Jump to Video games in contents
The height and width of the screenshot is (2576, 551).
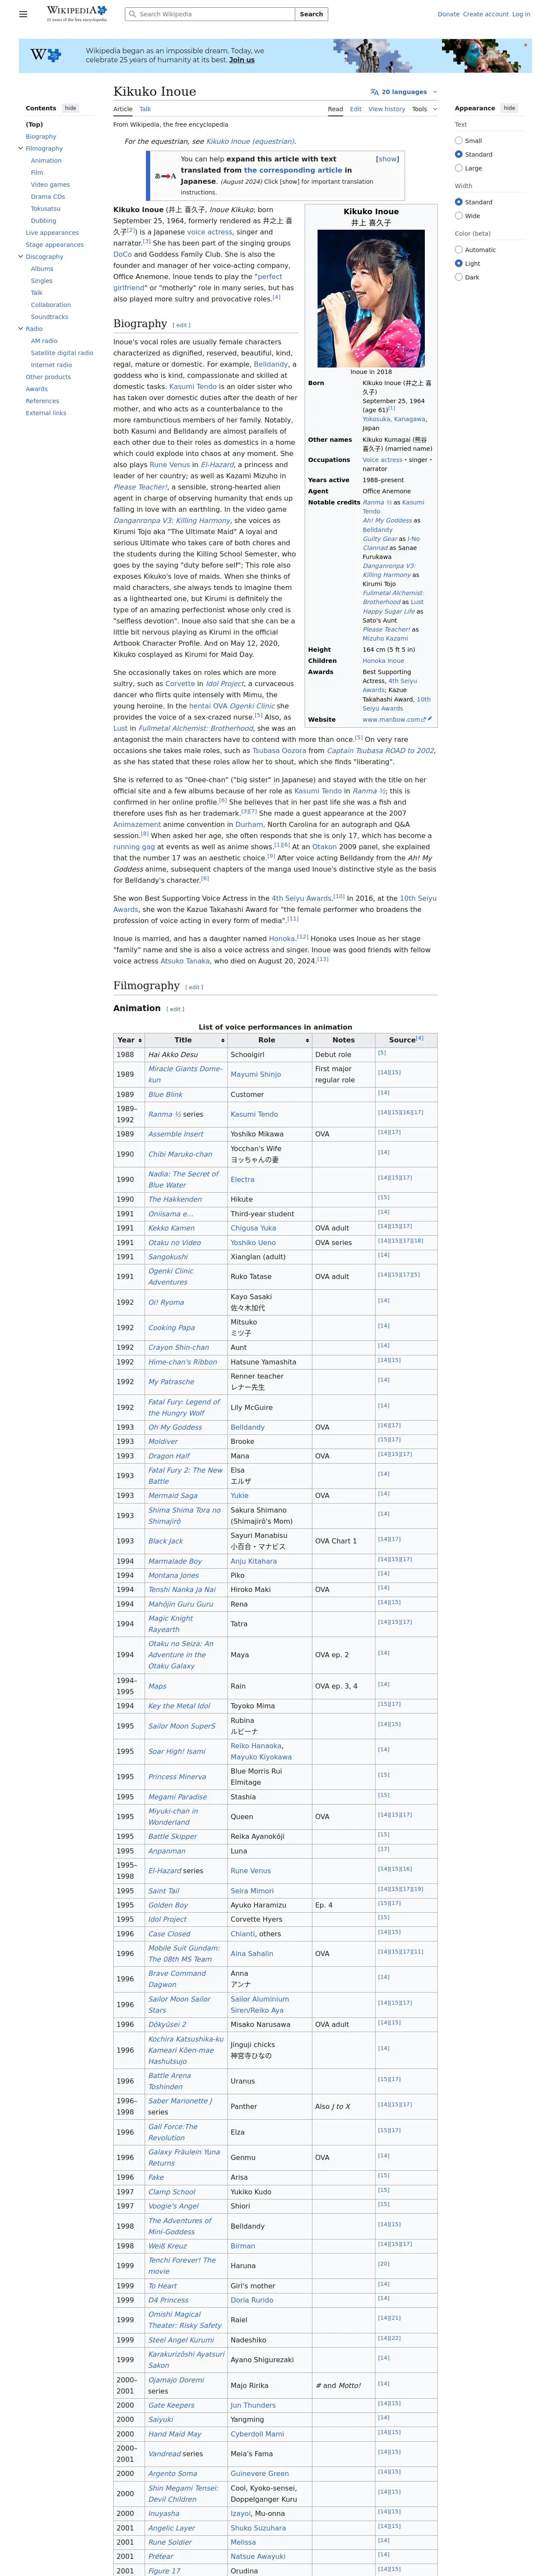coord(50,185)
